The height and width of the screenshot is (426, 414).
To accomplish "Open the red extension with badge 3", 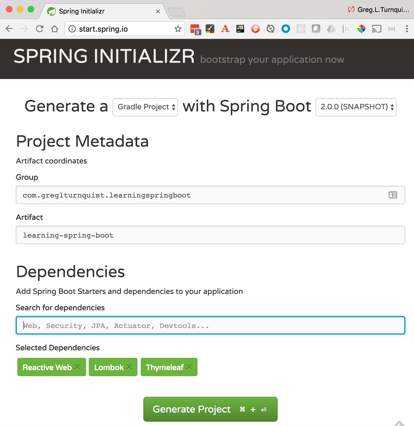I will [x=195, y=29].
